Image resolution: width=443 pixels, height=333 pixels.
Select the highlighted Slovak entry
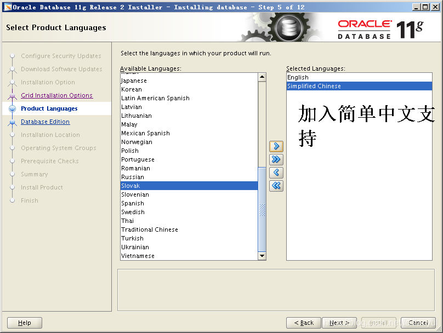[x=189, y=186]
